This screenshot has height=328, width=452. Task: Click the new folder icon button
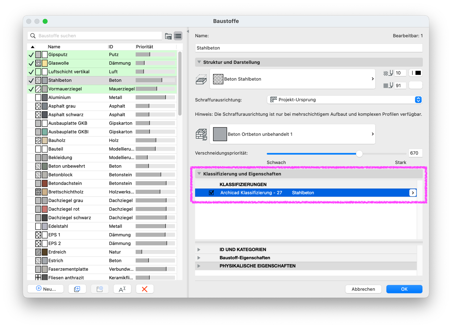[100, 289]
